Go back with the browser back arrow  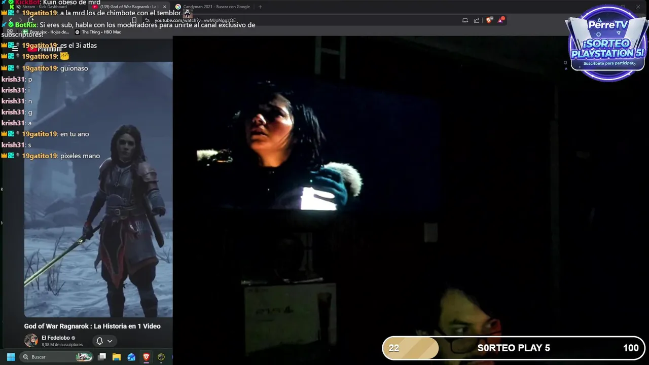point(10,20)
